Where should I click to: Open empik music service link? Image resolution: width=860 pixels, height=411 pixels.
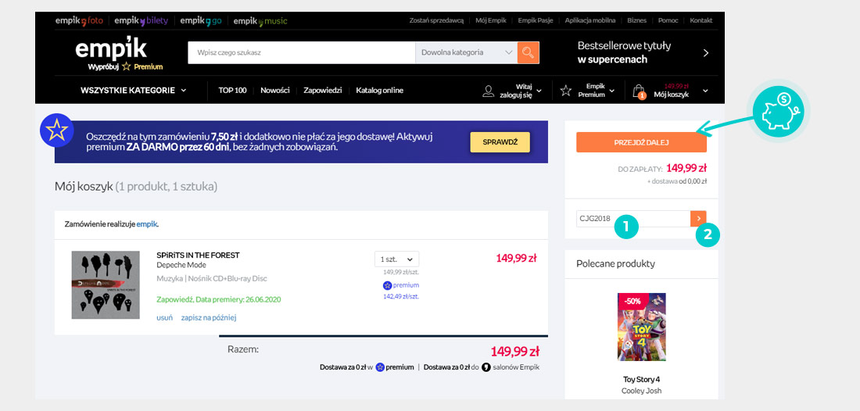click(260, 21)
